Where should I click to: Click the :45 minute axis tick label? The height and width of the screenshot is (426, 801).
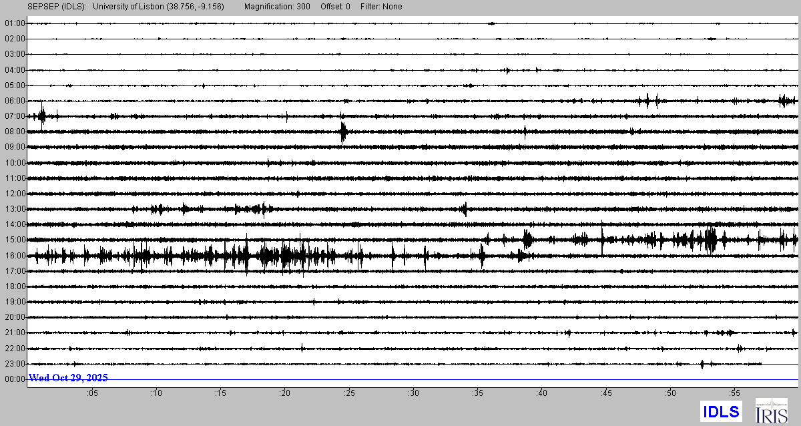(x=606, y=393)
